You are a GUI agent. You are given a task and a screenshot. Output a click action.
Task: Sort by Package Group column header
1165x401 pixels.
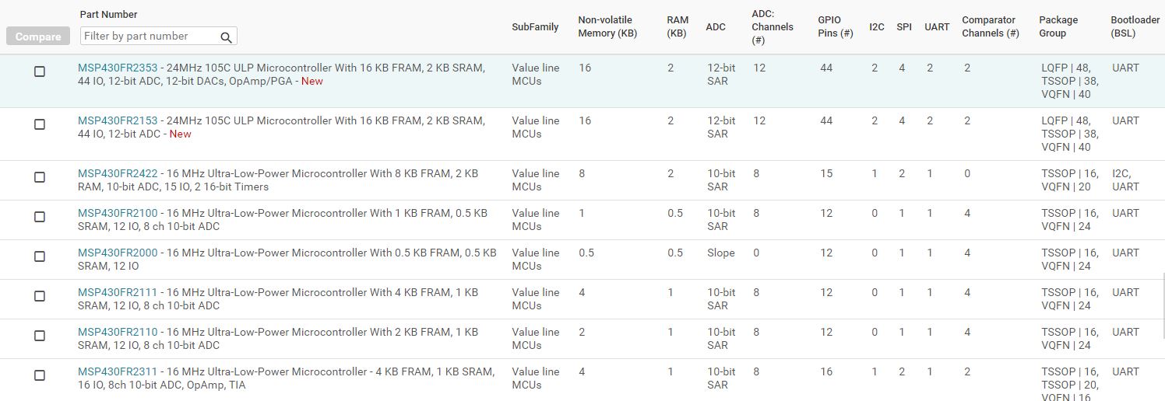click(x=1058, y=26)
